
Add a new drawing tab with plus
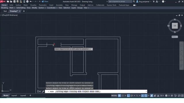click(x=24, y=11)
